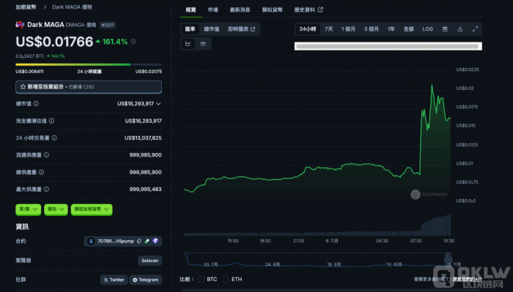Viewport: 513px width, 292px height.
Task: Click the 即時圖表 live chart link
Action: click(x=241, y=29)
